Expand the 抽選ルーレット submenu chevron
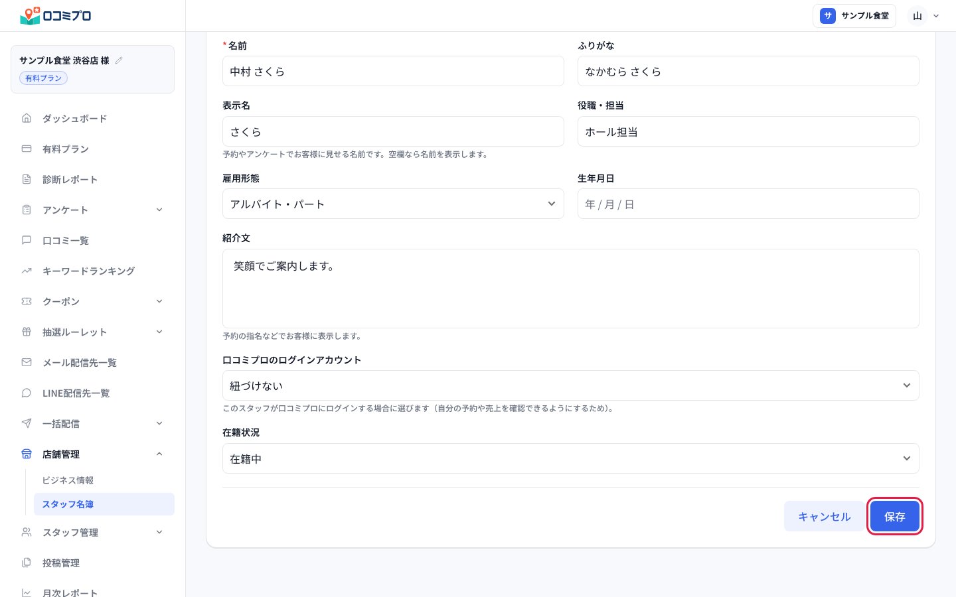The height and width of the screenshot is (597, 956). (159, 332)
